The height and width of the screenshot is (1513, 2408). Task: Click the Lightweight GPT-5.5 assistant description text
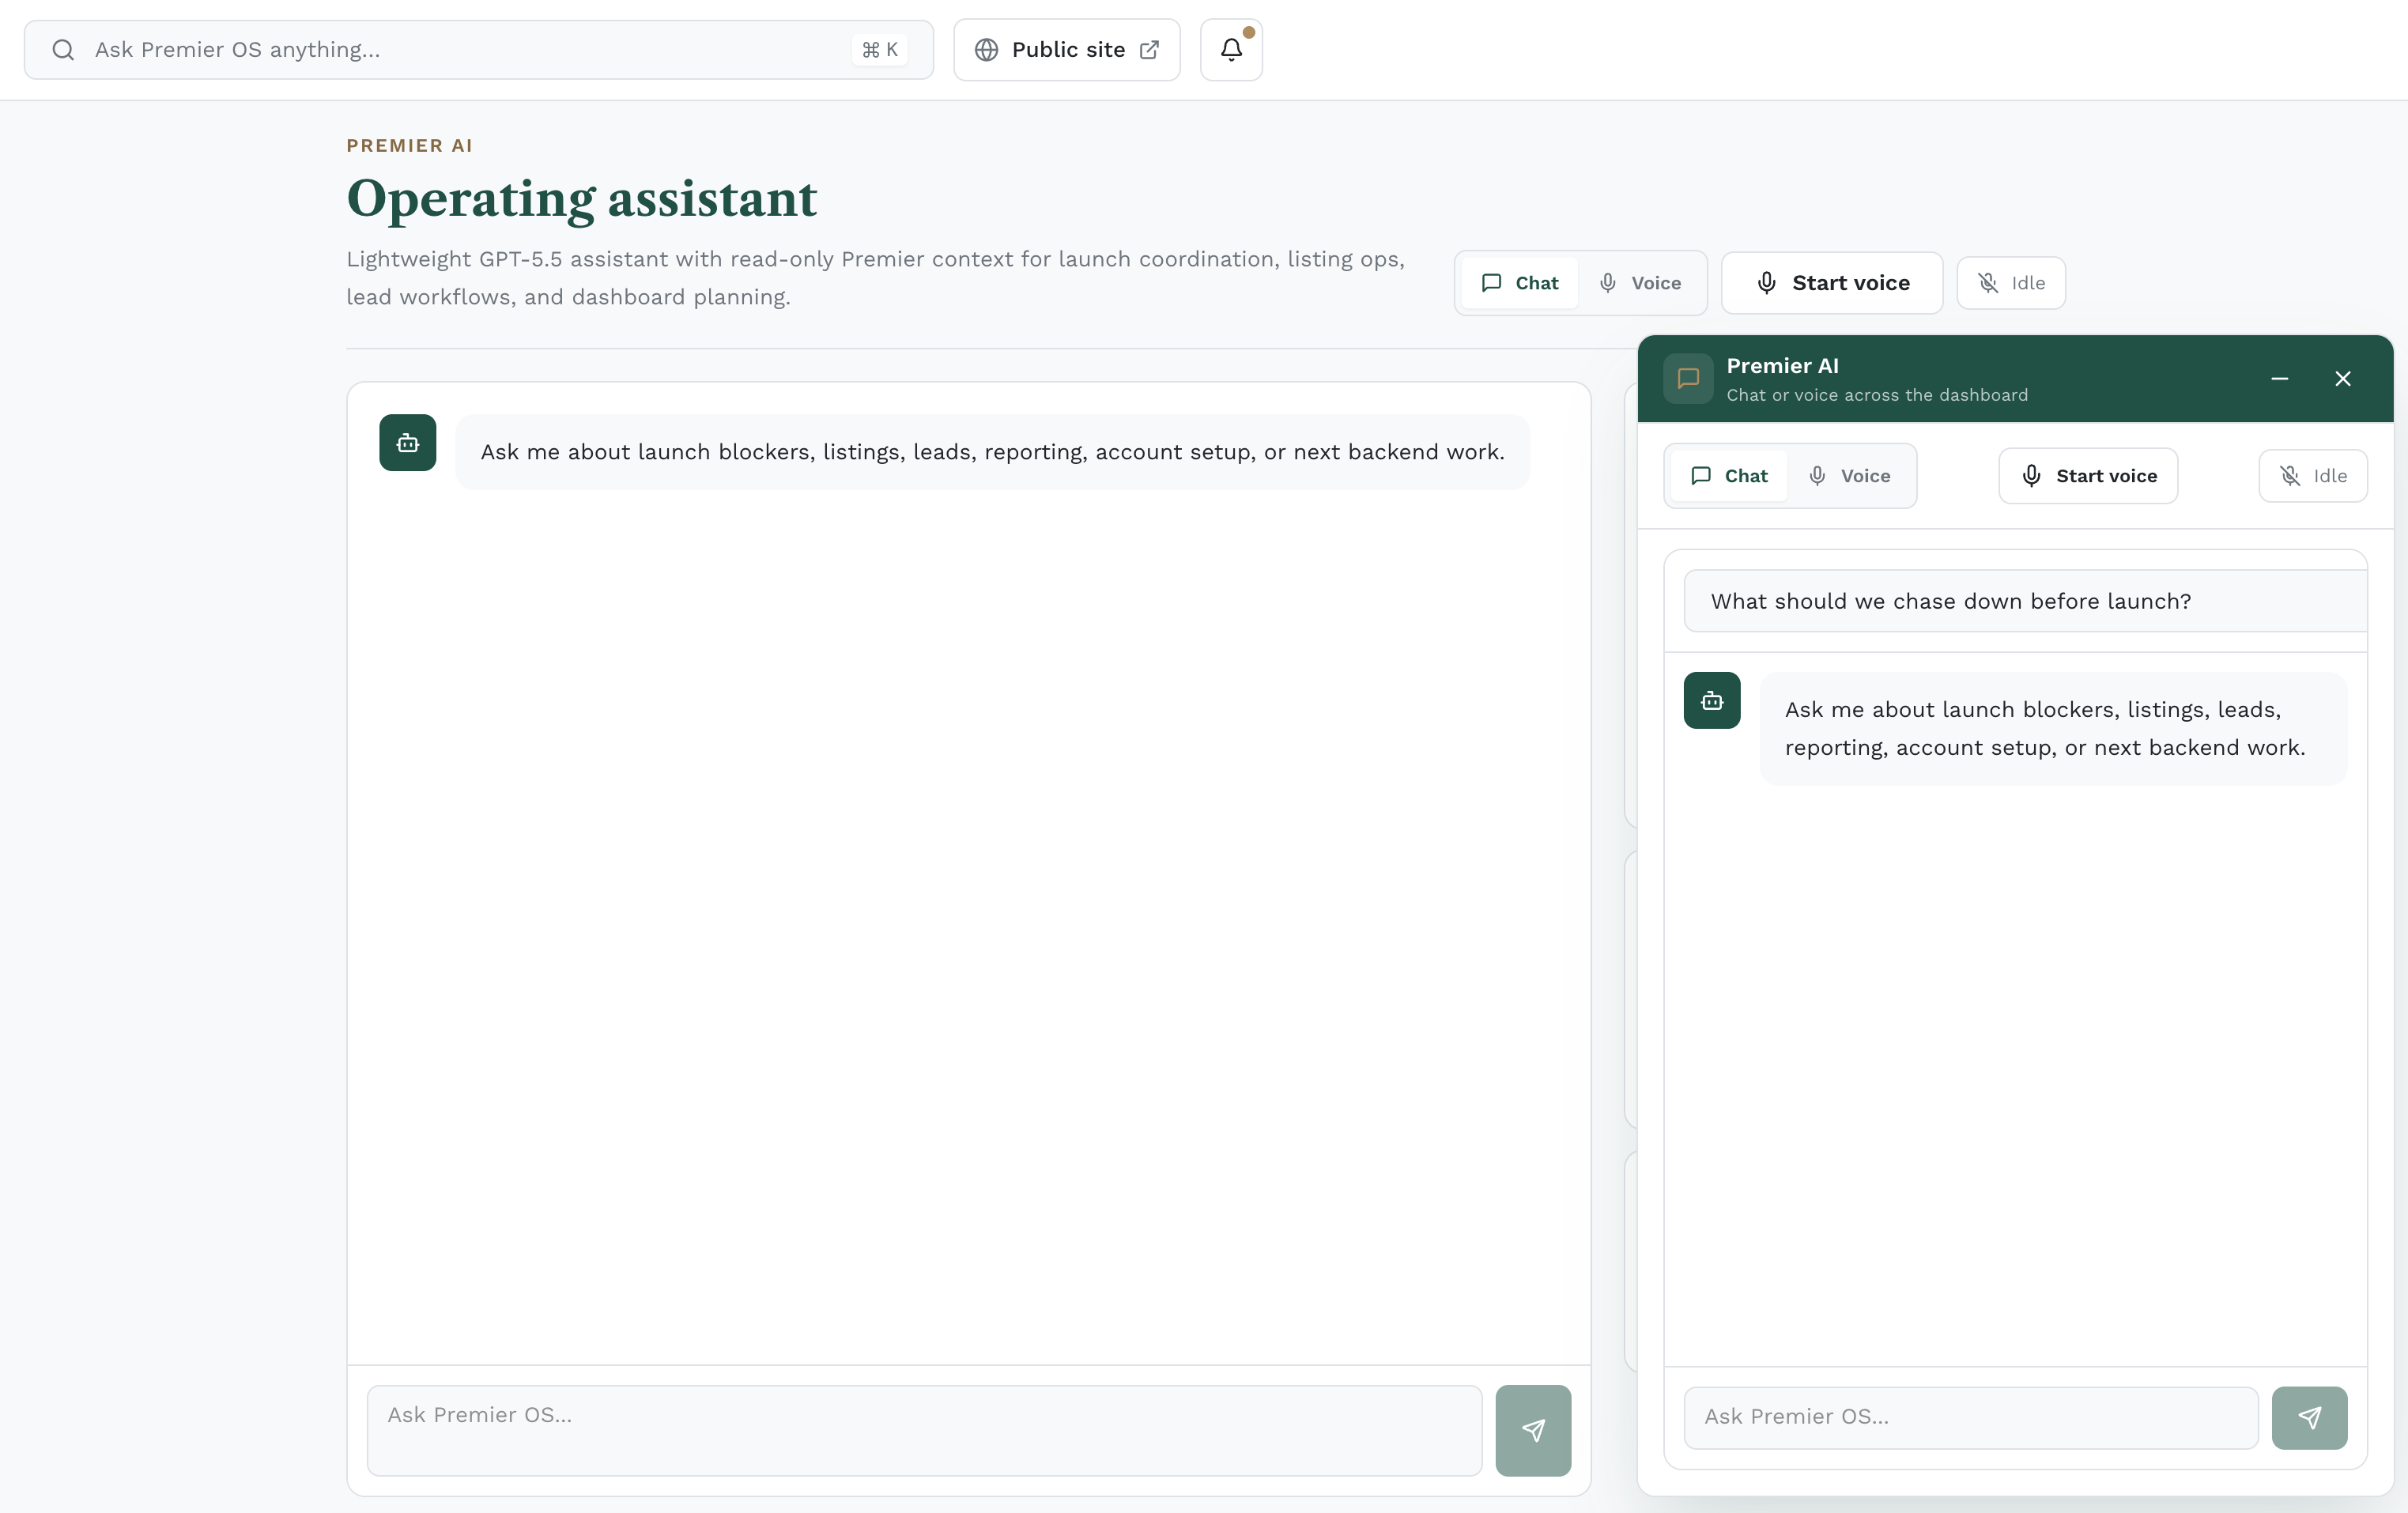(875, 278)
